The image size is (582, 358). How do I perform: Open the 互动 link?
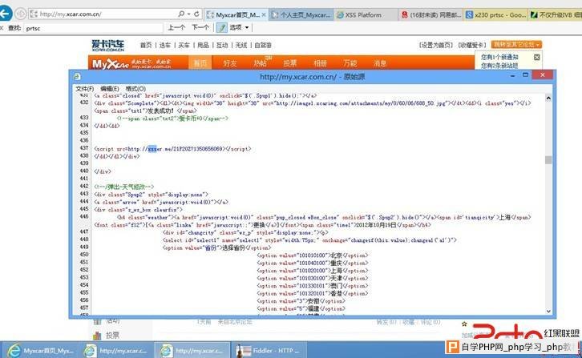click(x=222, y=46)
